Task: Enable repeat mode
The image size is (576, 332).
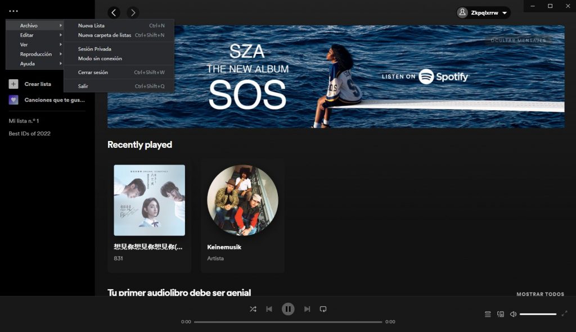Action: click(323, 308)
